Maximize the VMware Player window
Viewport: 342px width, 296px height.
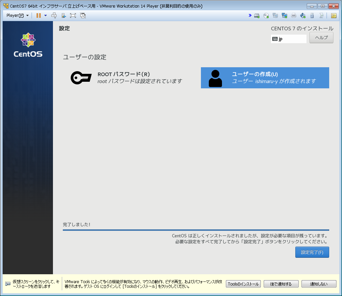pos(323,6)
